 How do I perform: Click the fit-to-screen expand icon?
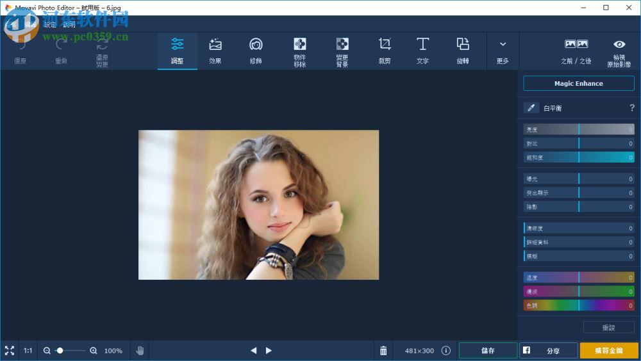(x=10, y=350)
